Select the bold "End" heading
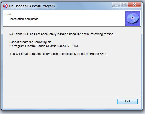This screenshot has width=145, height=114. [x=8, y=14]
